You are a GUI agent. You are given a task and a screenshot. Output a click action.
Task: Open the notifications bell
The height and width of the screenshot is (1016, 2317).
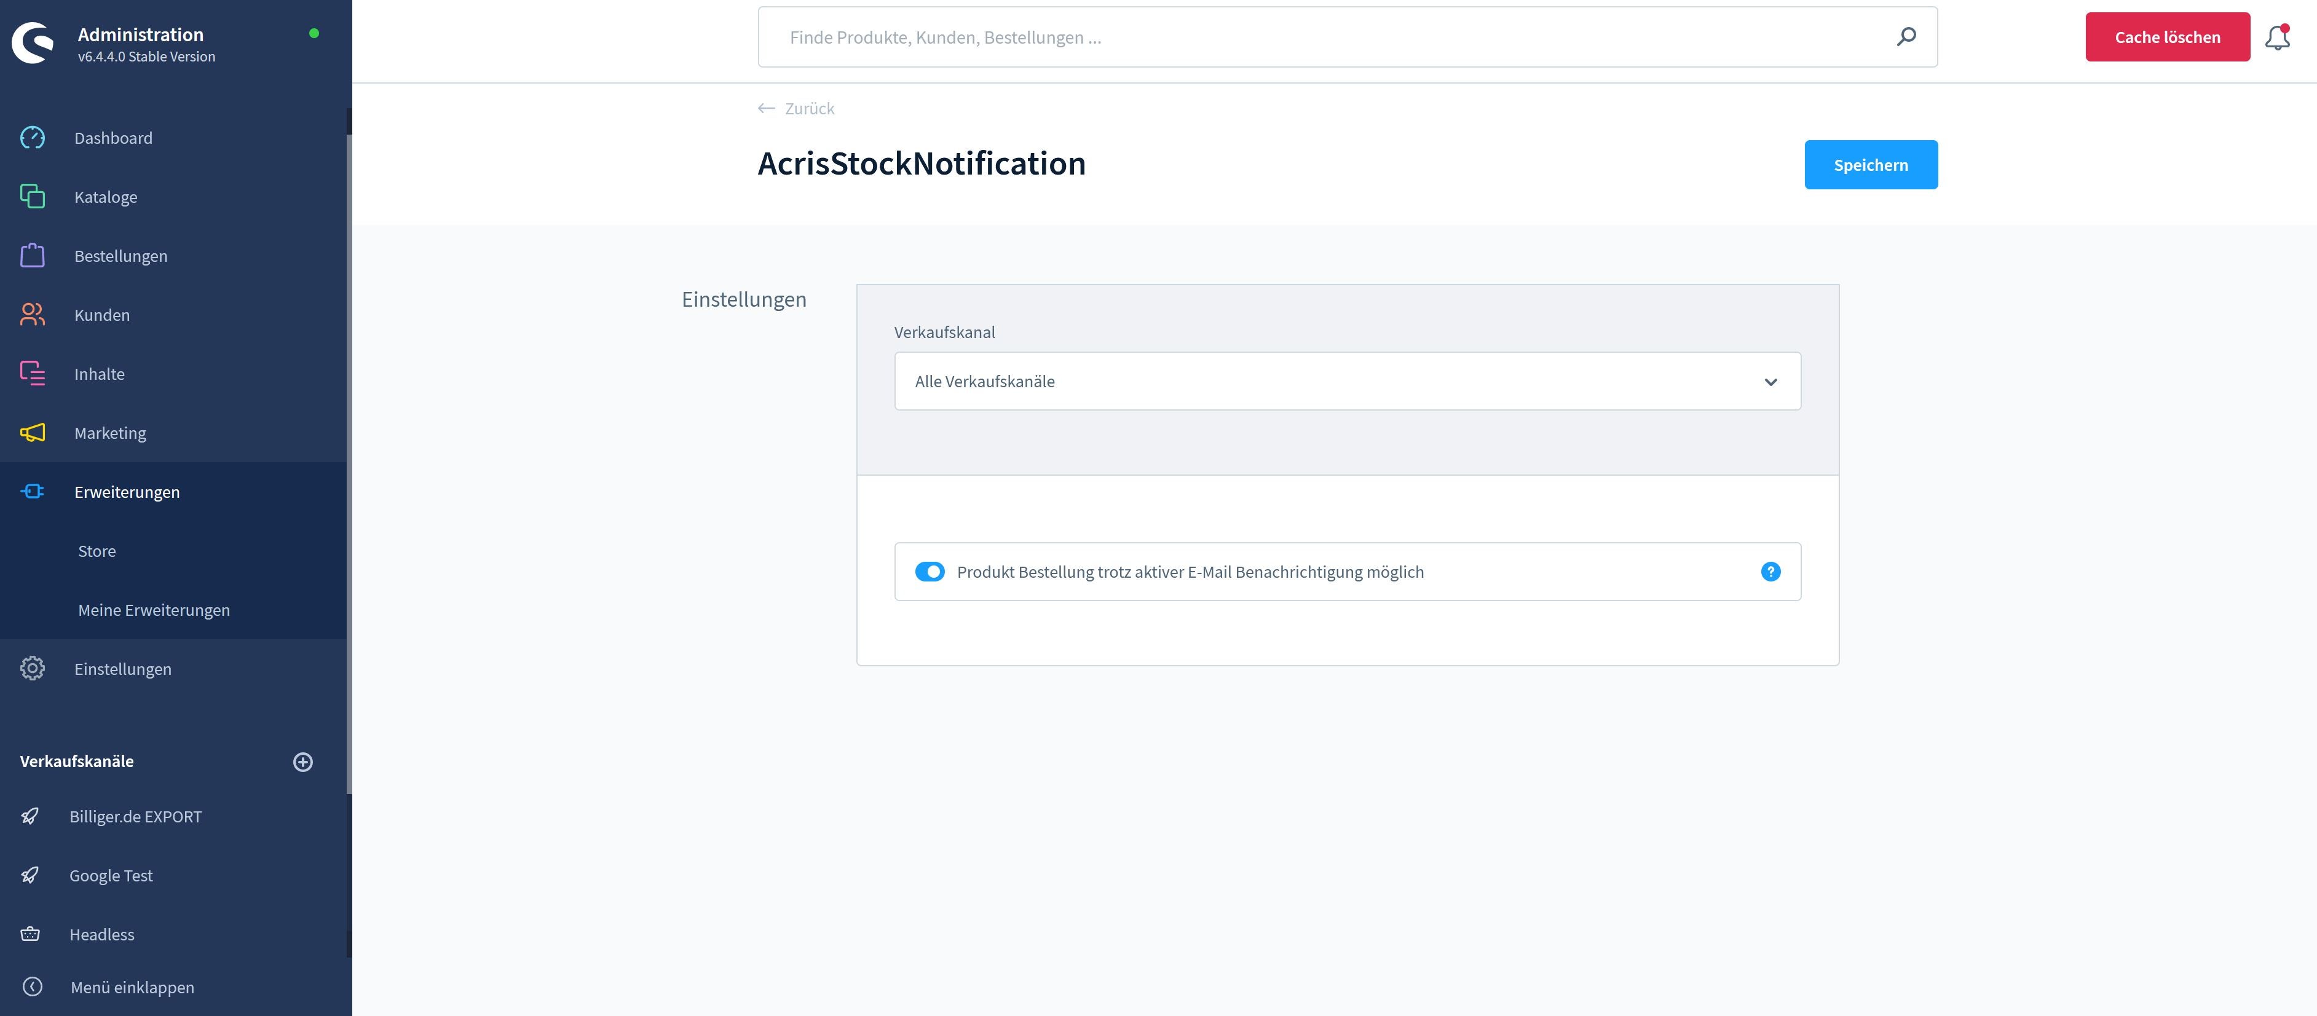[x=2278, y=37]
